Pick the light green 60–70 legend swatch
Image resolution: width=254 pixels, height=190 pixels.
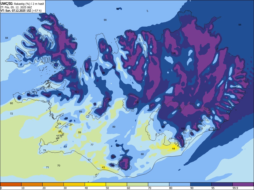137,184
